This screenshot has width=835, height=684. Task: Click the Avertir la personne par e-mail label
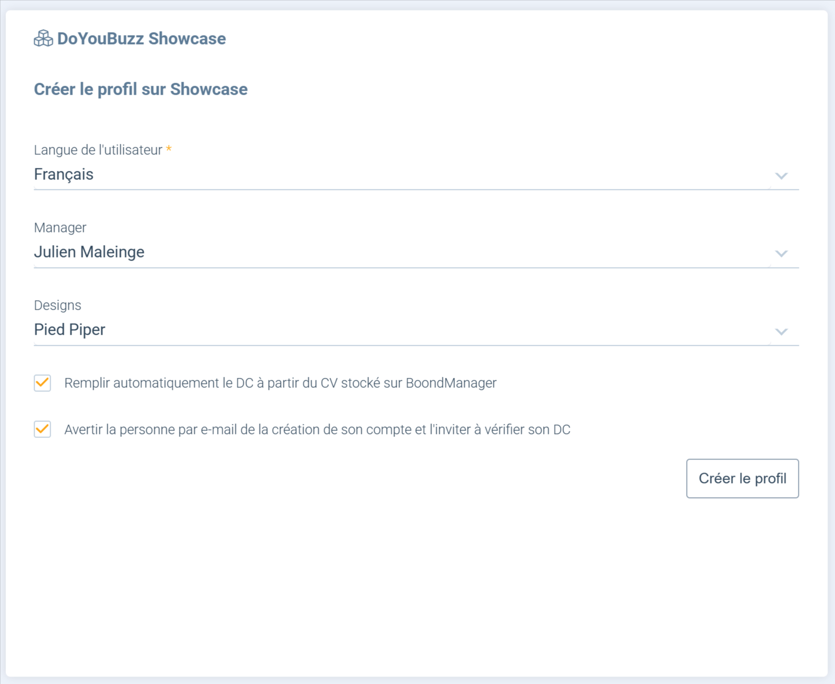coord(317,429)
